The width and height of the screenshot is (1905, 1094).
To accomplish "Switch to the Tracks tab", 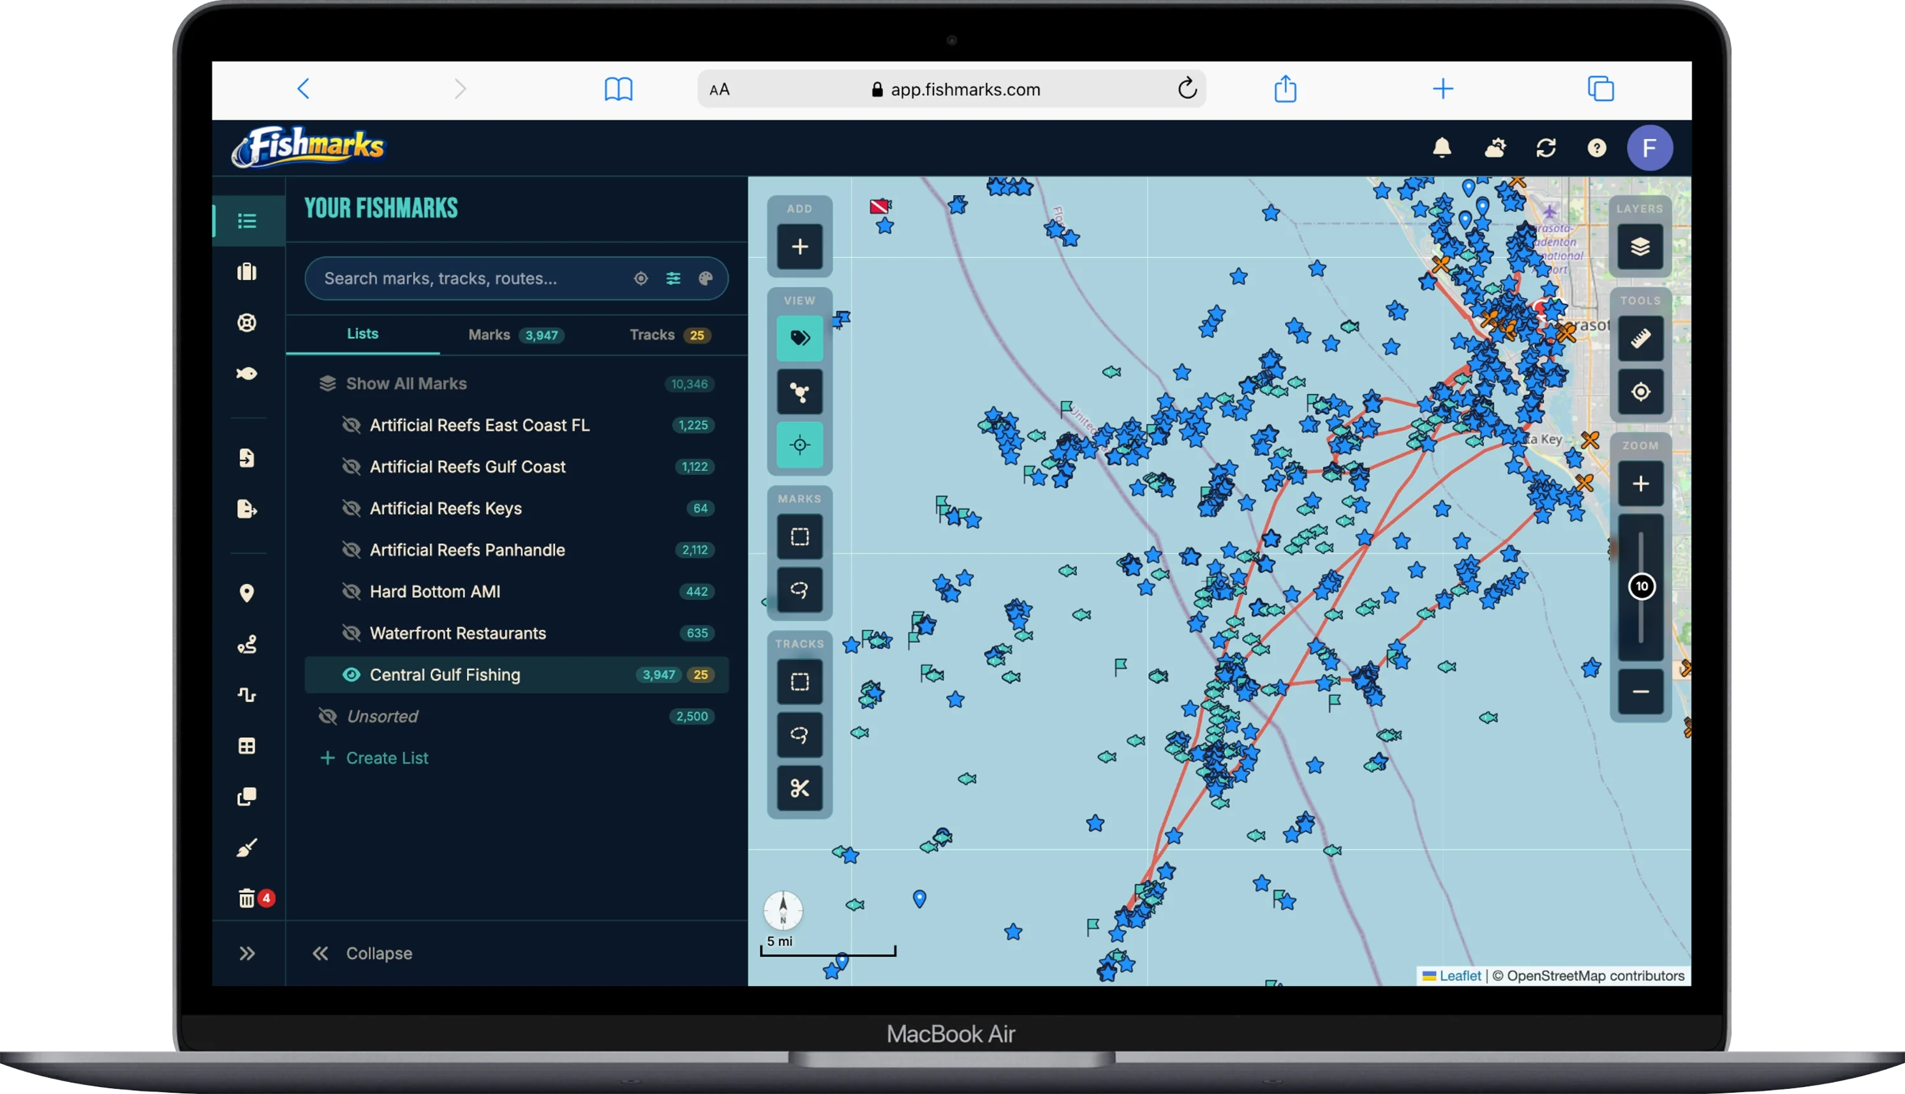I will click(x=671, y=335).
